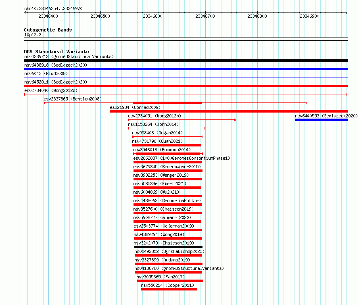Open nsv3932253 (Wenger2019) variant
This screenshot has width=359, height=305.
[161, 175]
